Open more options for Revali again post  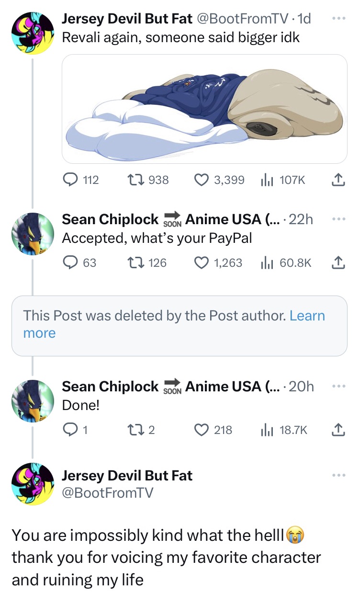338,18
